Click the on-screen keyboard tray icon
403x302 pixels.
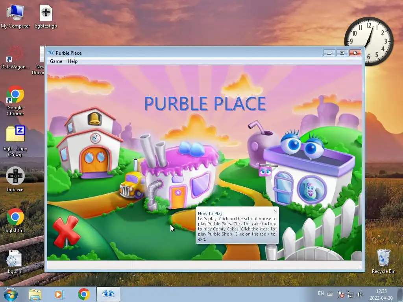click(330, 294)
